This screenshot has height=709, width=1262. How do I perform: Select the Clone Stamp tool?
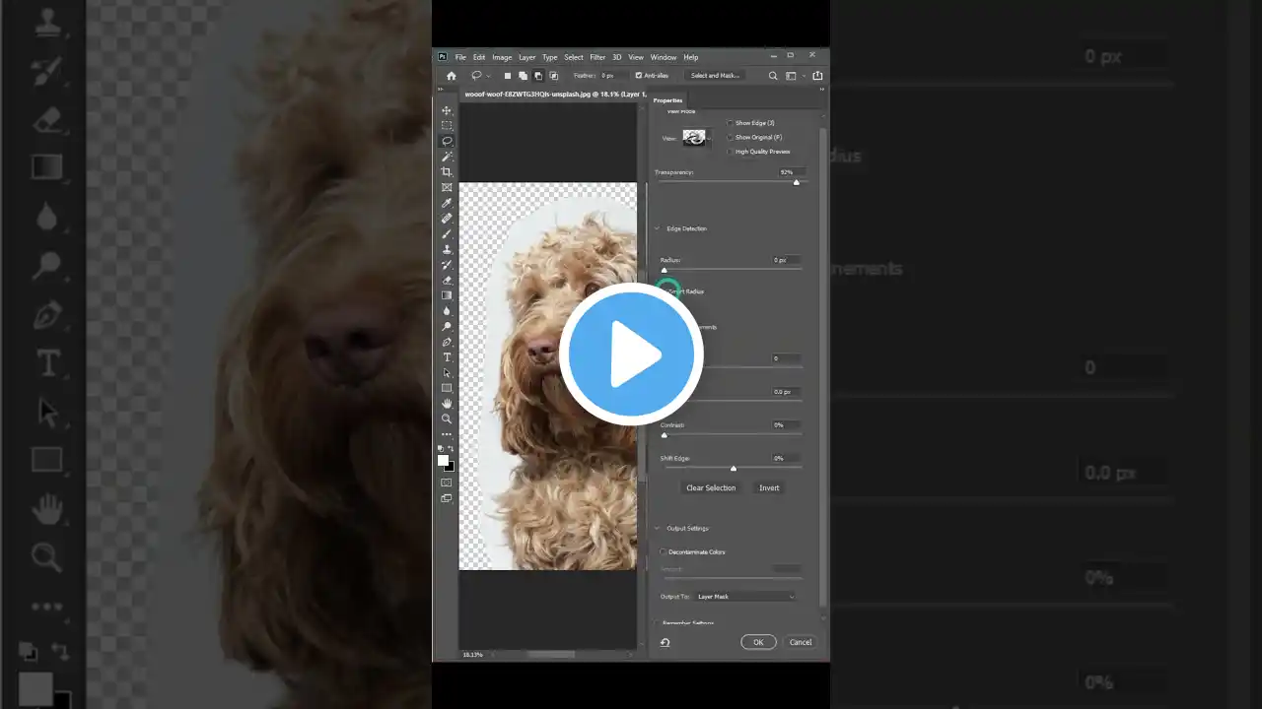tap(447, 249)
